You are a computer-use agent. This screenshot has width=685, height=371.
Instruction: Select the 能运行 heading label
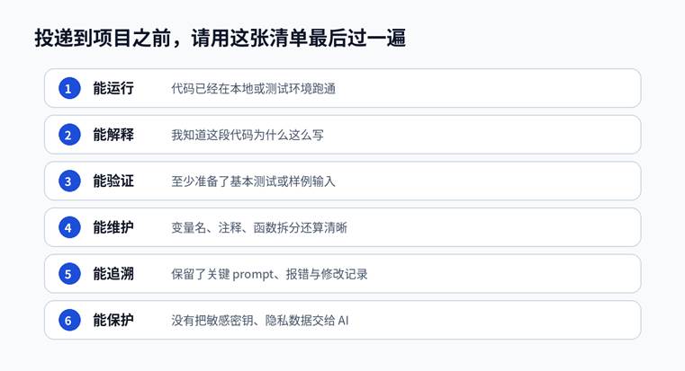tap(113, 89)
